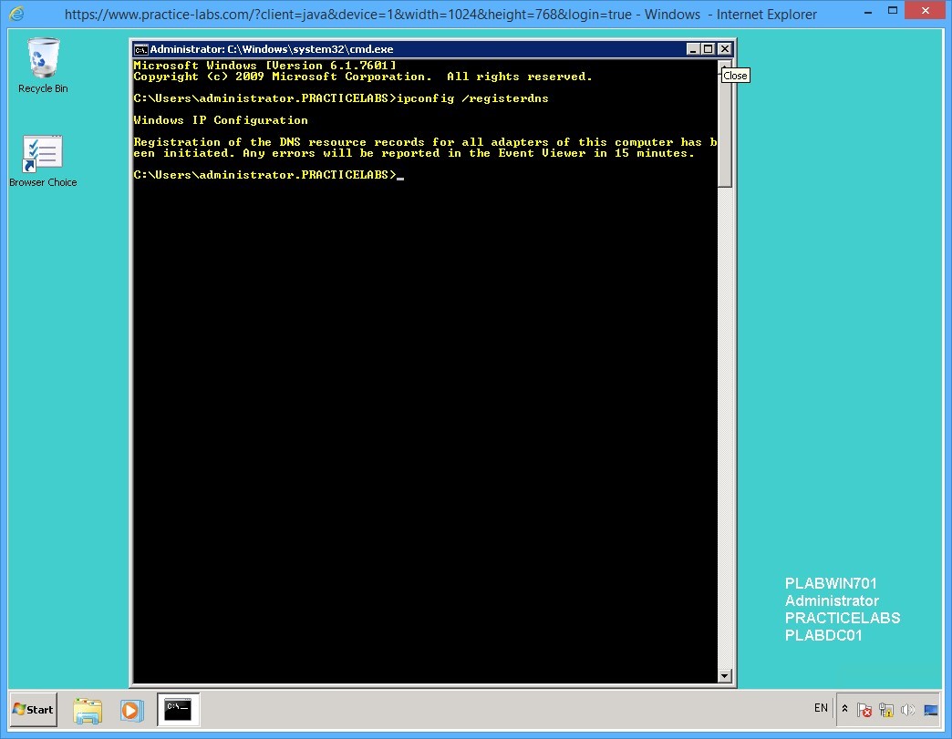Click the network status tray icon
Viewport: 952px width, 739px height.
point(885,709)
